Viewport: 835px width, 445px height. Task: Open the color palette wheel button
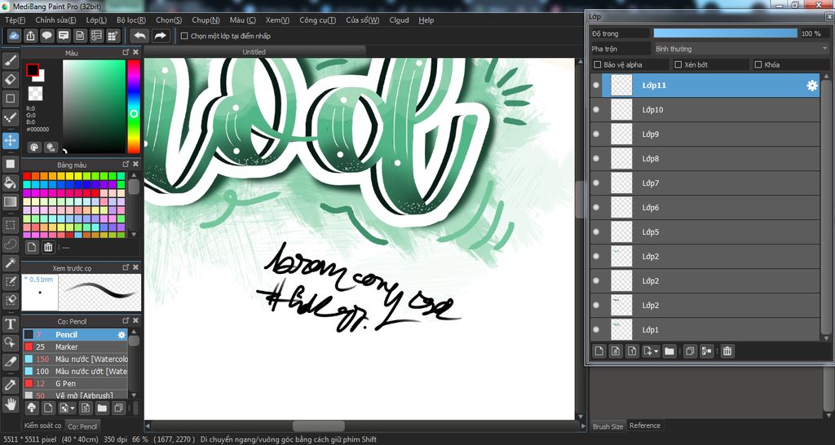pos(34,148)
